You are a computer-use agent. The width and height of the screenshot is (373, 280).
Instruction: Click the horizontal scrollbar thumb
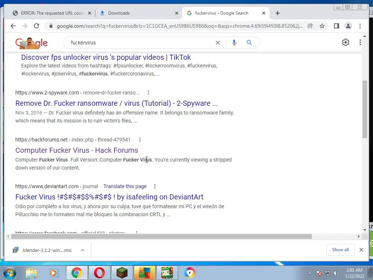pos(161,236)
